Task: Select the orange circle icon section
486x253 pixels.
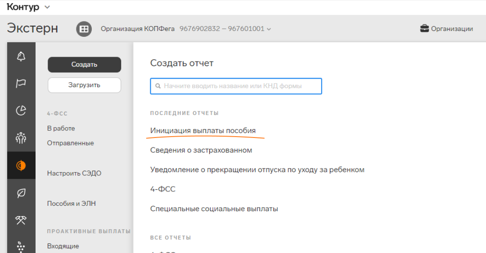Action: click(x=21, y=165)
